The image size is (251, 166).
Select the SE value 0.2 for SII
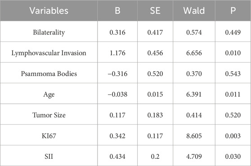(155, 157)
